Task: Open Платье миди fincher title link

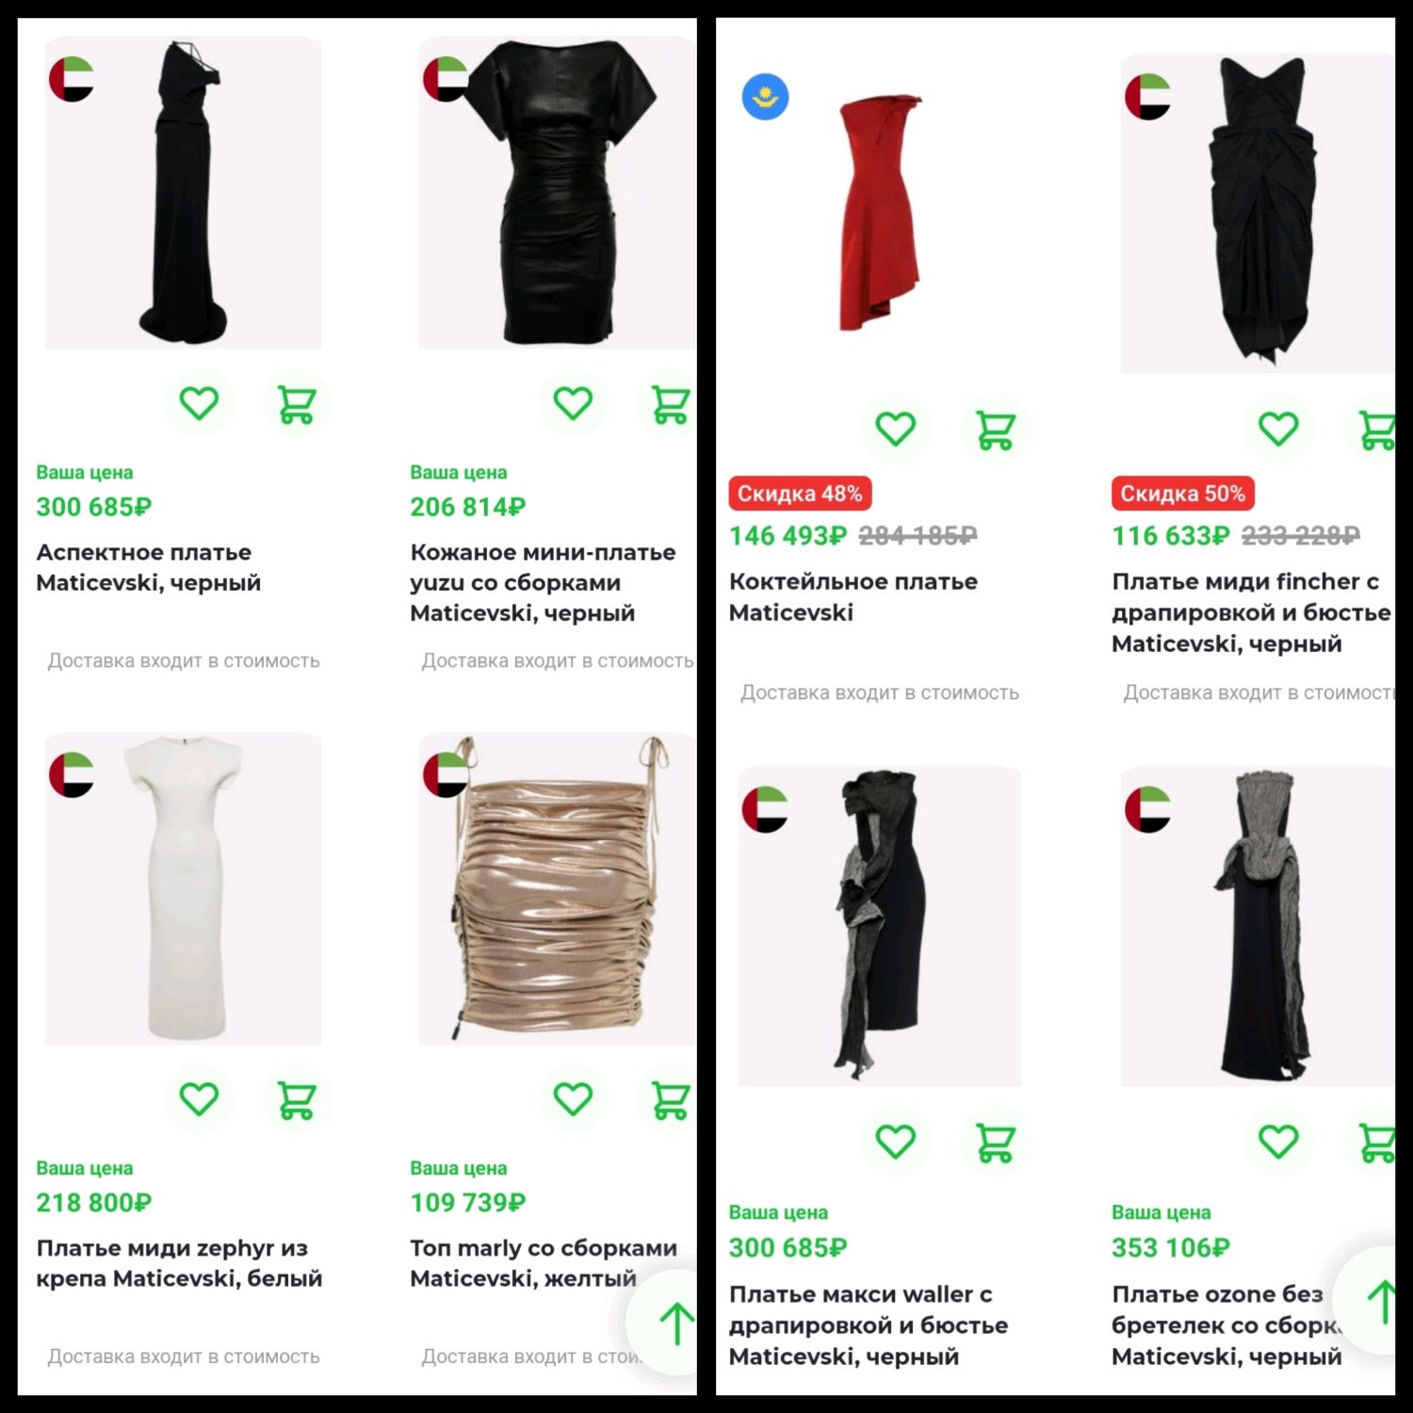Action: point(1251,612)
